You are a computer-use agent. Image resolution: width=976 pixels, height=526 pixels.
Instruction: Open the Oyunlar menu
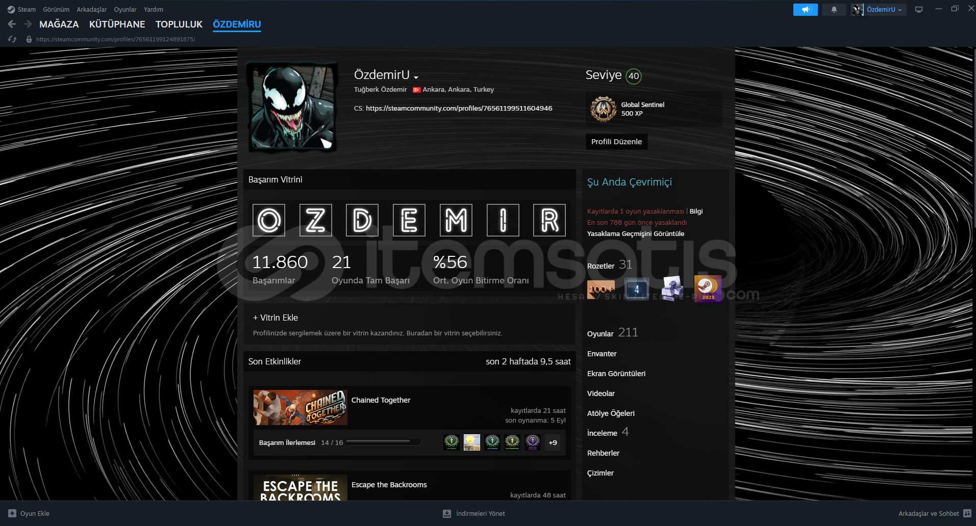(125, 9)
